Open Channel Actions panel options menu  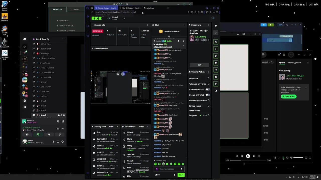click(208, 72)
